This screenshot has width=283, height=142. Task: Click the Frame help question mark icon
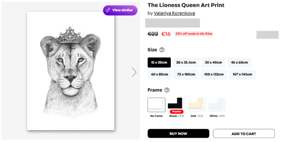point(167,90)
